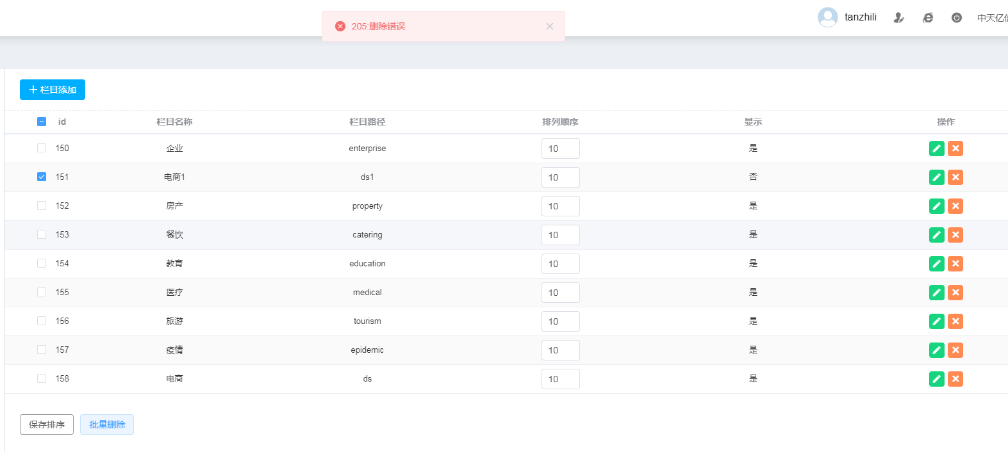Select row 155 medical checkbox
The width and height of the screenshot is (1008, 452).
pos(42,292)
